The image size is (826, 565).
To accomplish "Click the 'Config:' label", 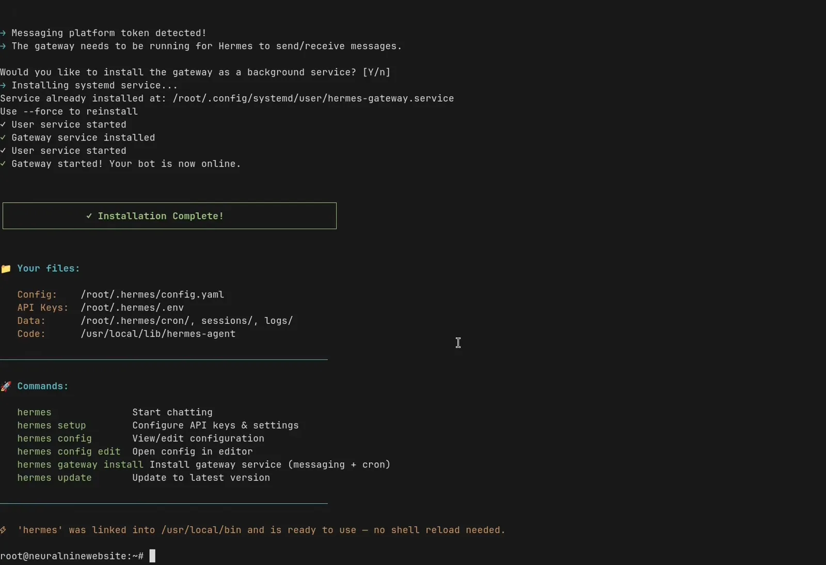I will (x=37, y=294).
